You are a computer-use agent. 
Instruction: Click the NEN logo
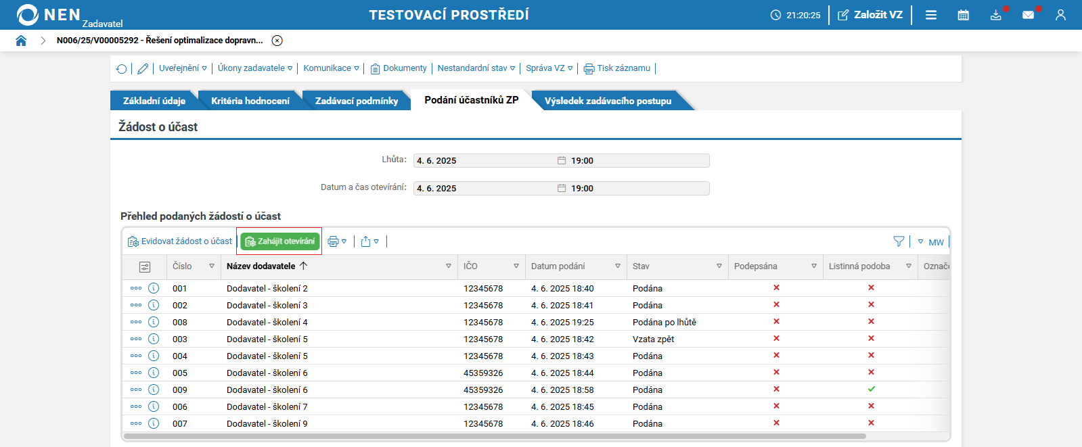49,15
